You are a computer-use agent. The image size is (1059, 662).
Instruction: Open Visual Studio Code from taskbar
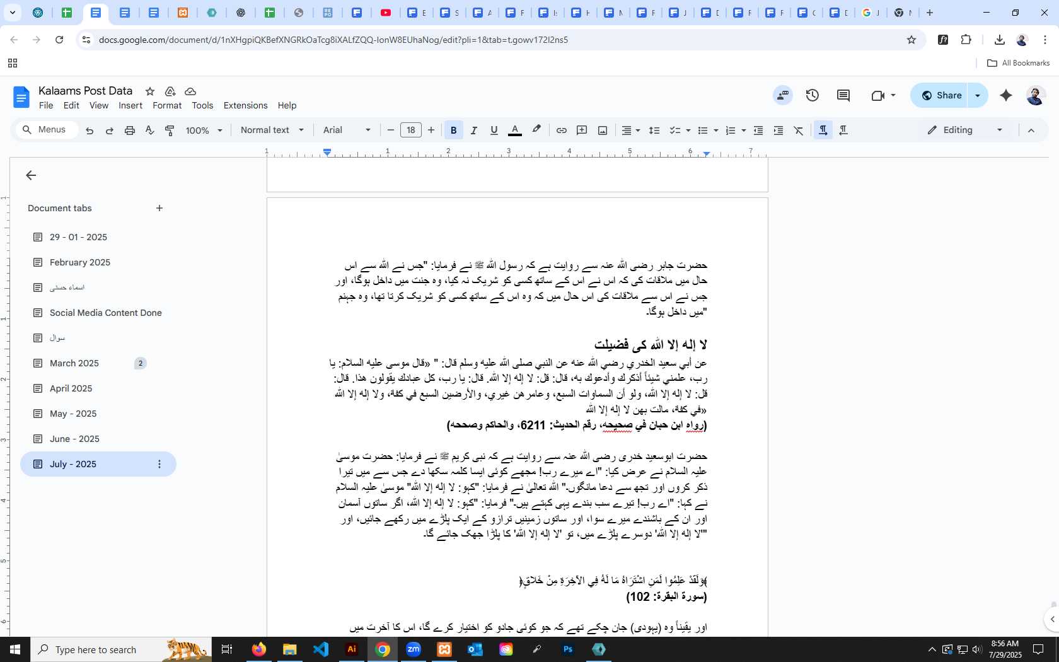tap(321, 649)
